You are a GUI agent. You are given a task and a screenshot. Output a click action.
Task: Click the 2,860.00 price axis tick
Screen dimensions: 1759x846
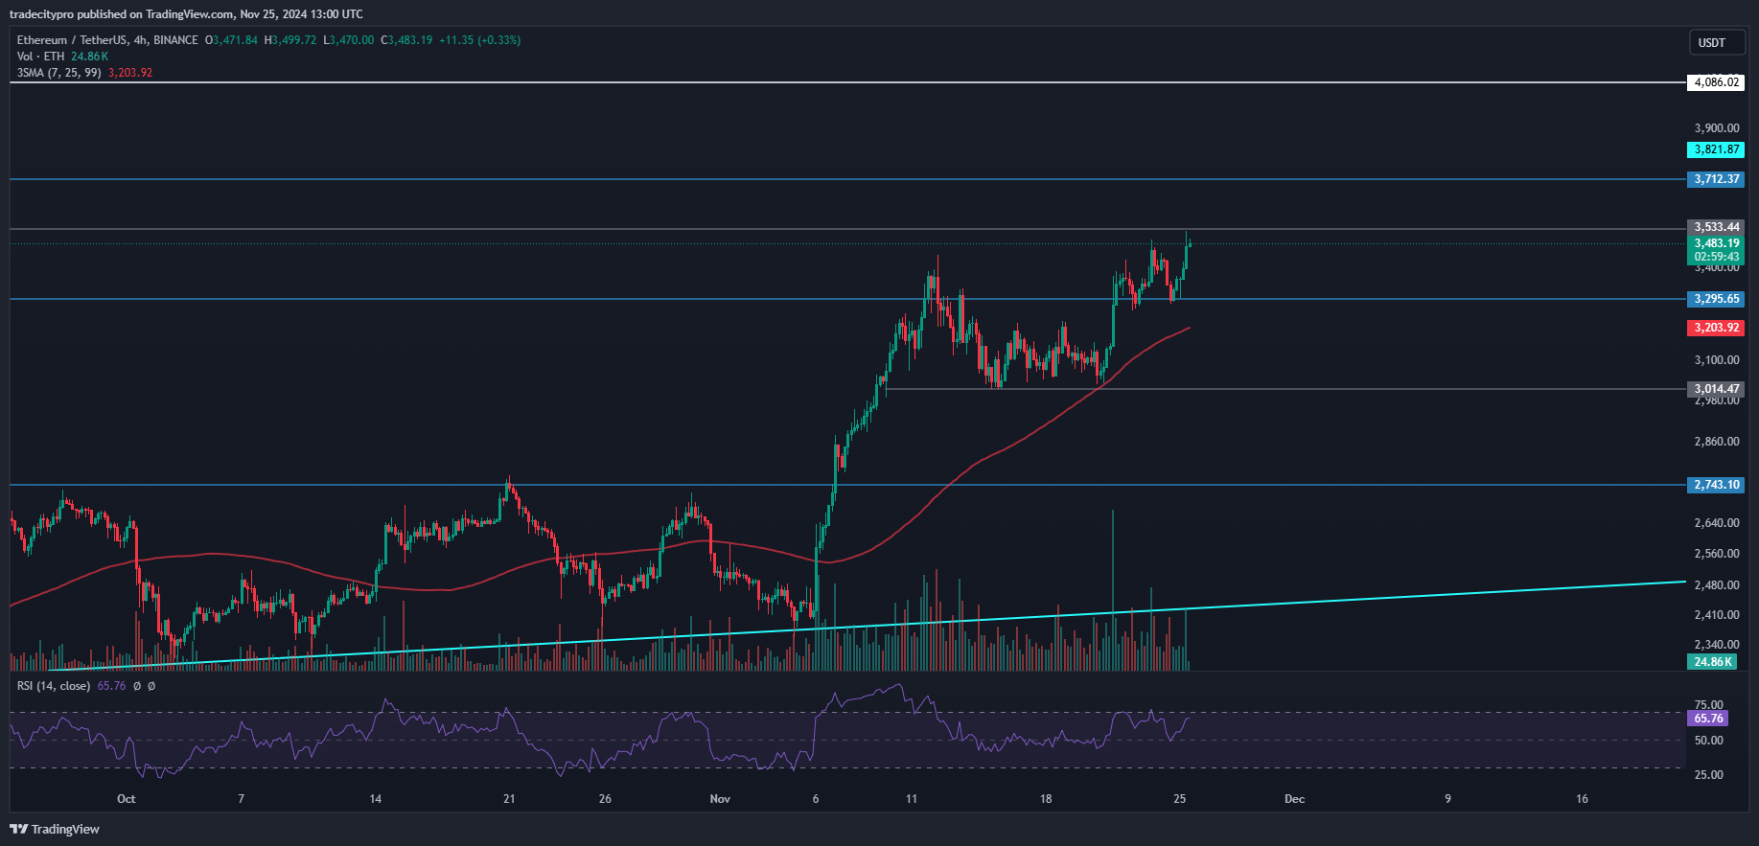tap(1717, 442)
